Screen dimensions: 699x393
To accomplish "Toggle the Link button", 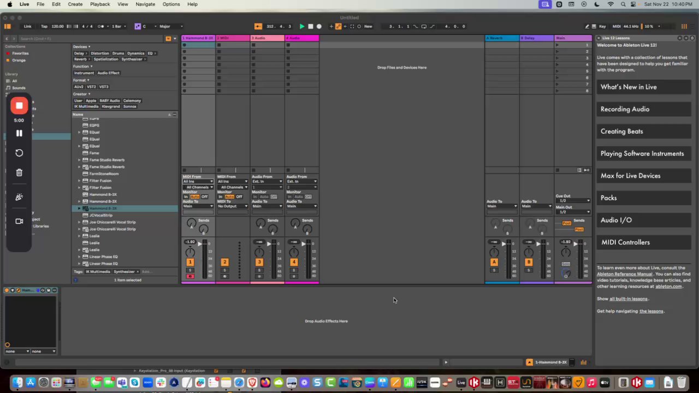I will pyautogui.click(x=27, y=26).
